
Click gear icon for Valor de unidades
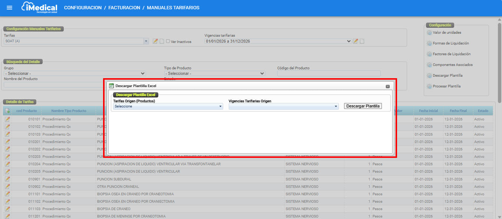(x=430, y=33)
